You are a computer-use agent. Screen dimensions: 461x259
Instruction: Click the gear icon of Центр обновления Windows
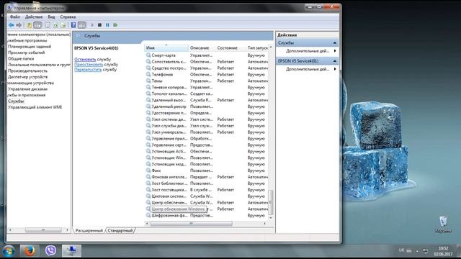pyautogui.click(x=148, y=209)
